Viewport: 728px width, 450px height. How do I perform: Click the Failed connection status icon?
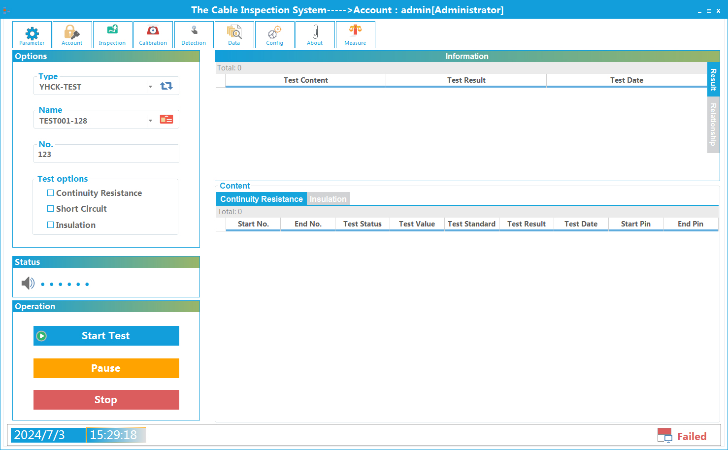[x=664, y=435]
